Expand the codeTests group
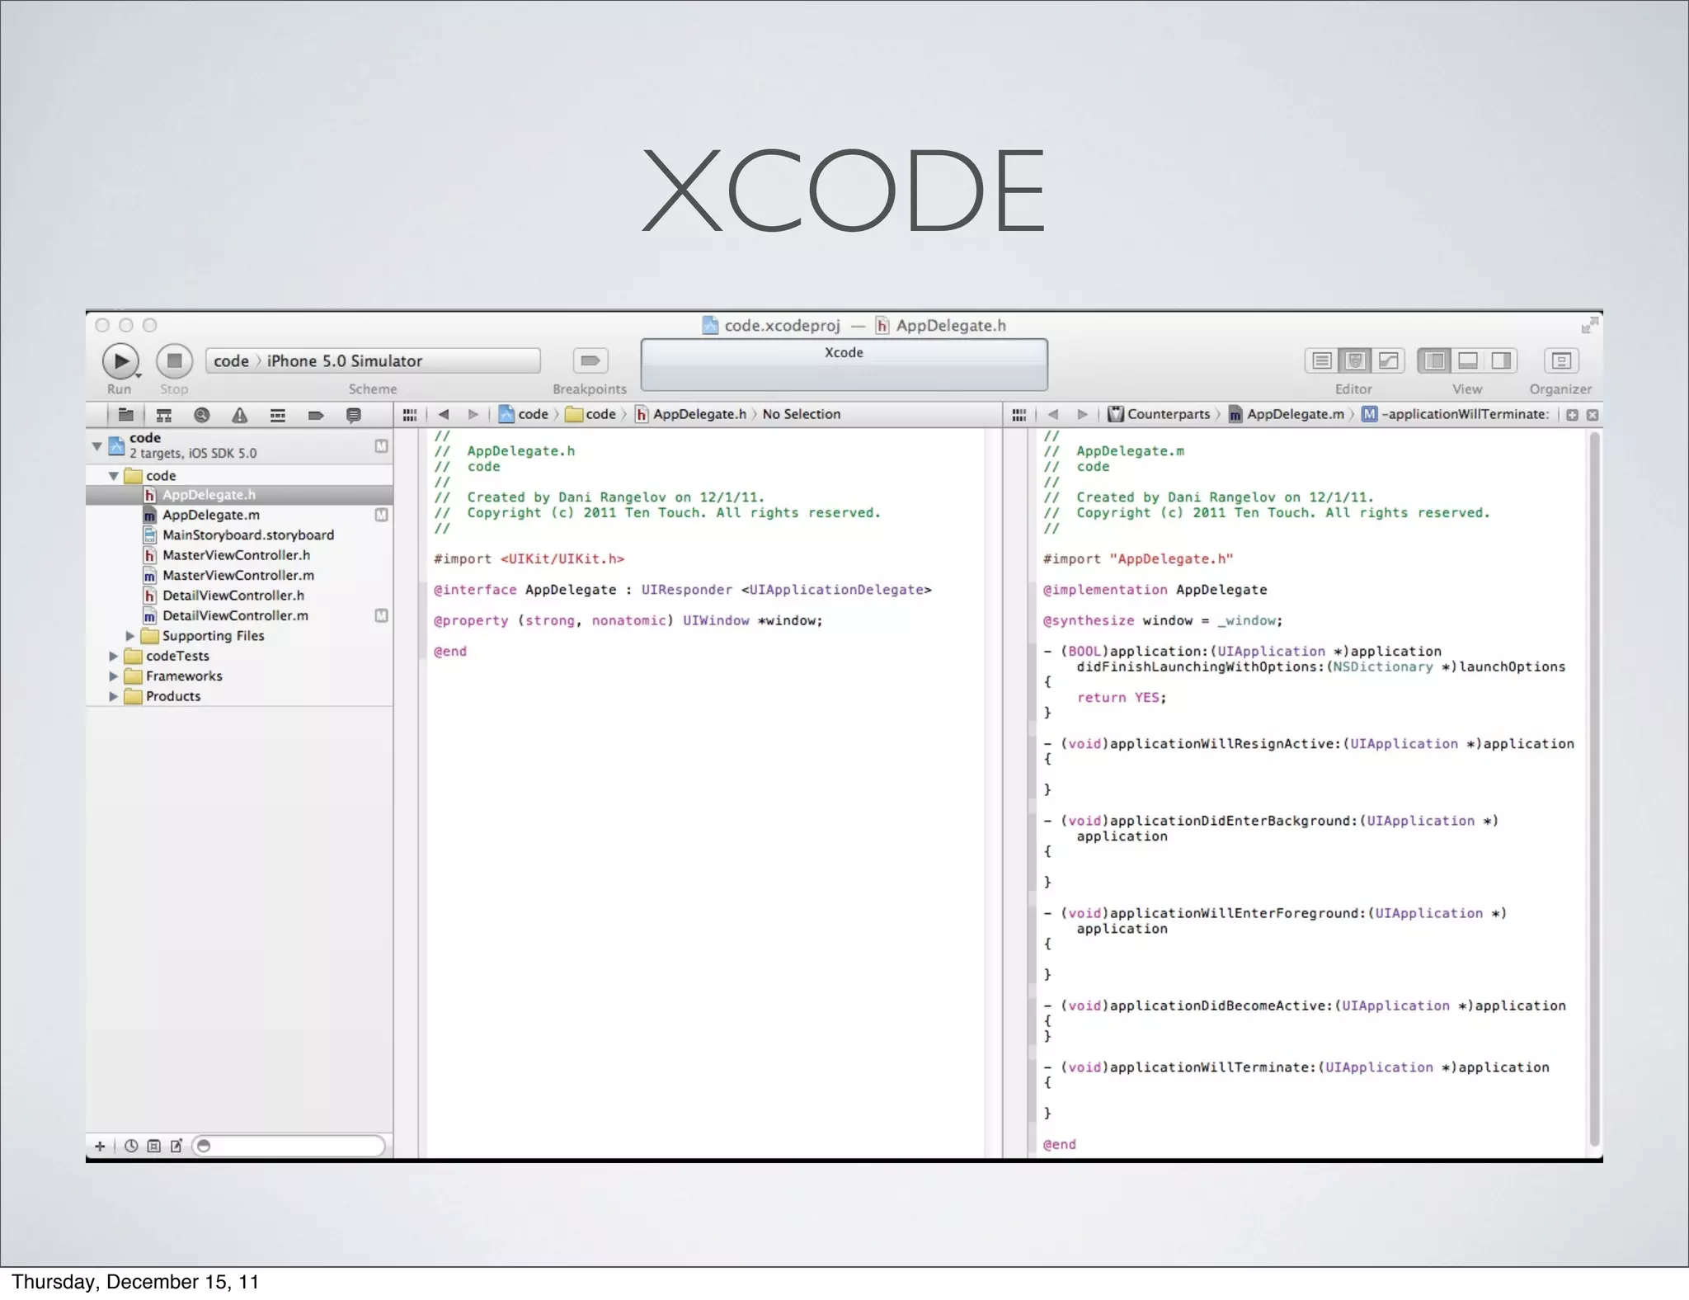The height and width of the screenshot is (1300, 1689). [113, 656]
